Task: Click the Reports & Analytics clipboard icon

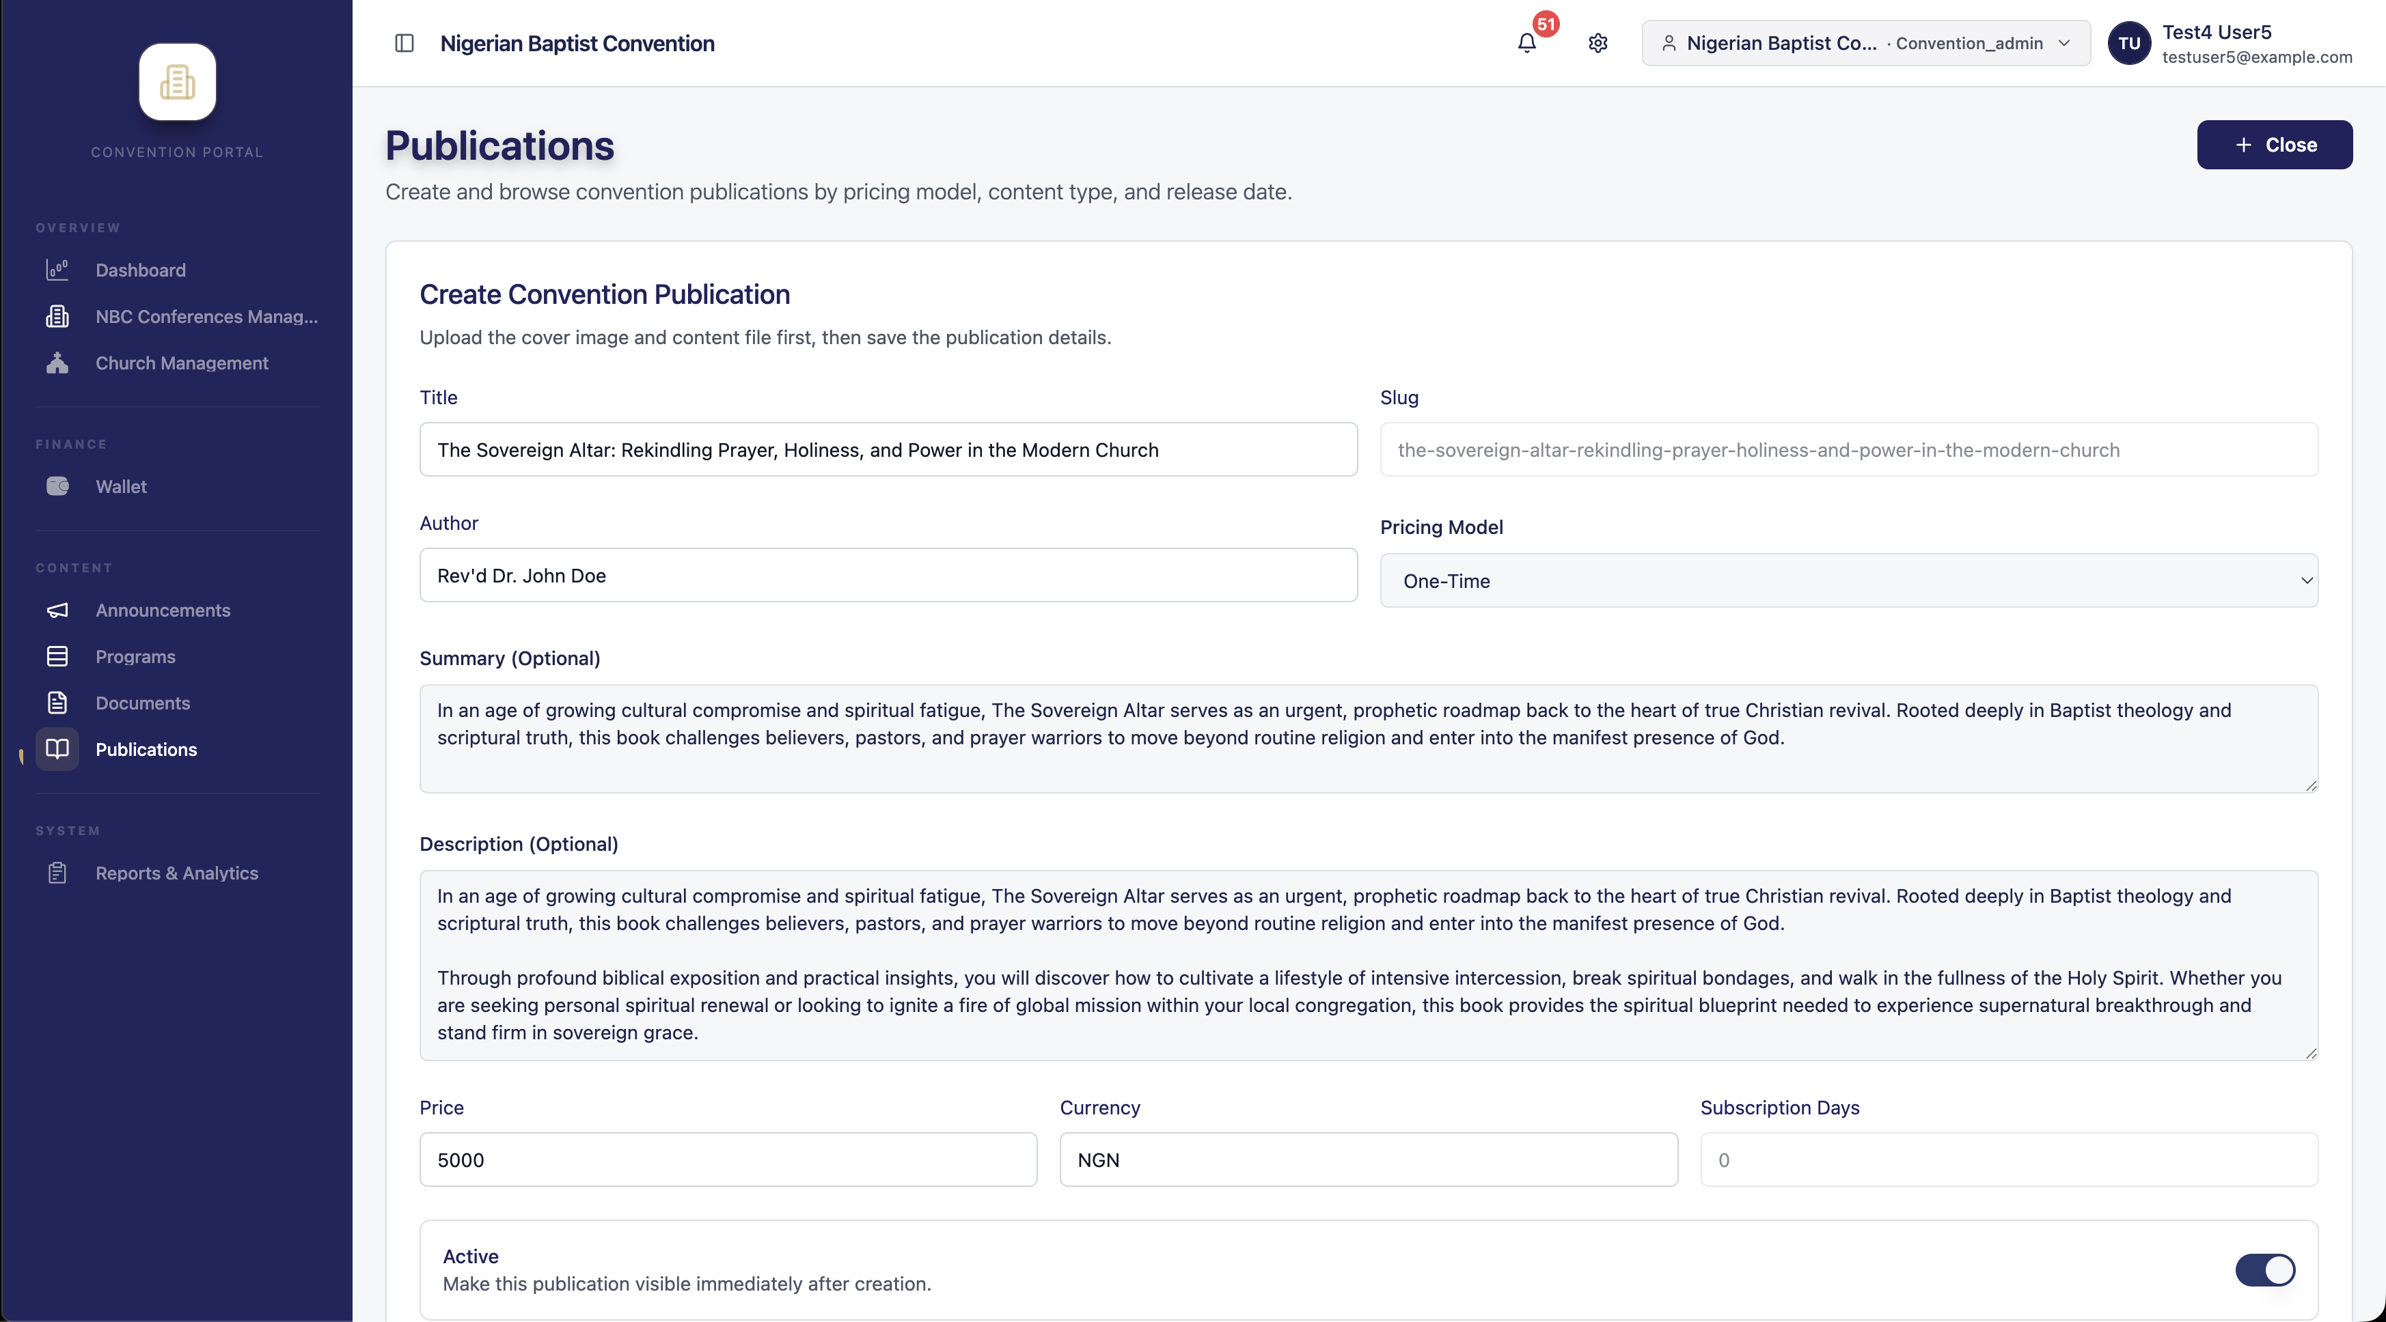Action: tap(57, 873)
